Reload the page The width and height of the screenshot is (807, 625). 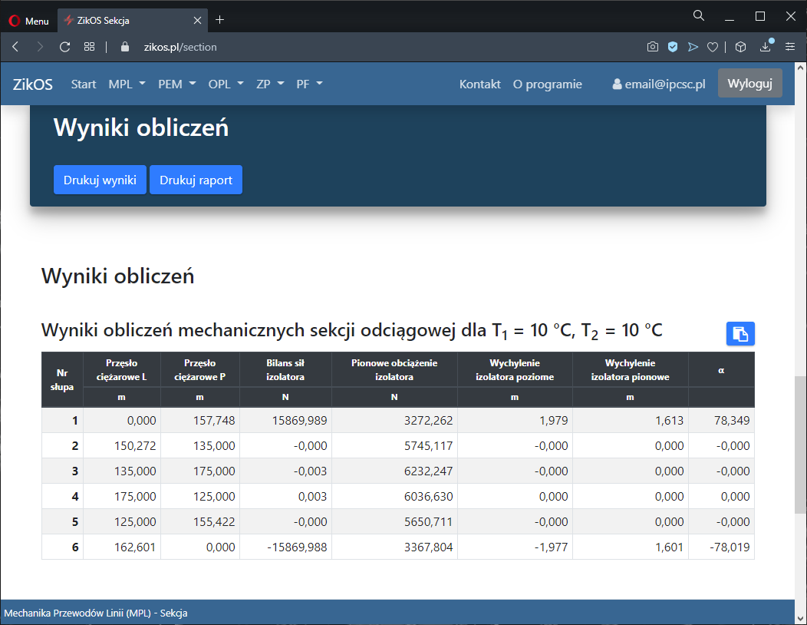65,47
